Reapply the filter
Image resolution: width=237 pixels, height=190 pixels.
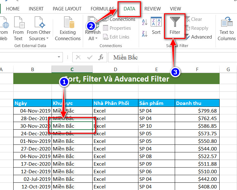pyautogui.click(x=197, y=28)
